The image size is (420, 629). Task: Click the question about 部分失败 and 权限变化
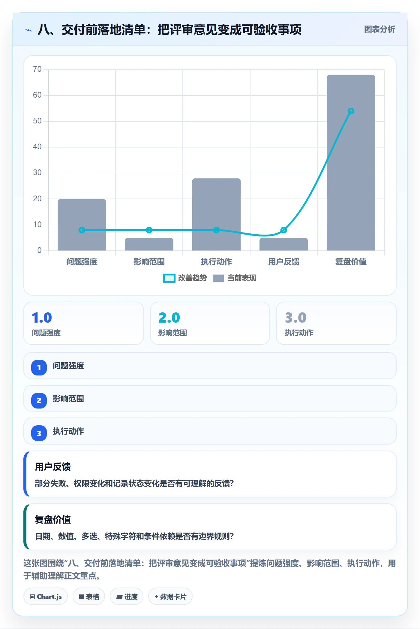point(134,483)
